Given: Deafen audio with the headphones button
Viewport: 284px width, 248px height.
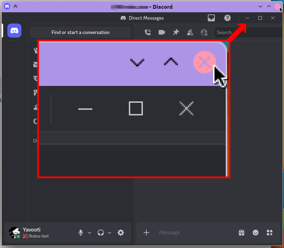Looking at the screenshot, I should pos(101,233).
